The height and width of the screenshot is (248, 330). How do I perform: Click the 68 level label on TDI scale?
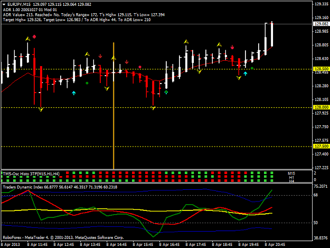316,195
